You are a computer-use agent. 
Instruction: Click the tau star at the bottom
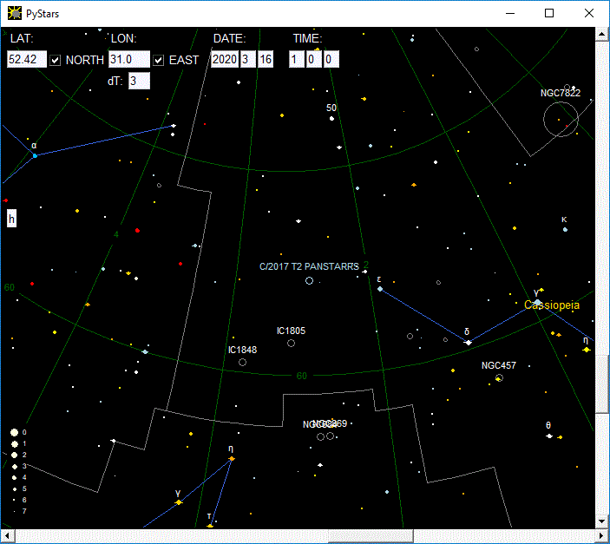[210, 526]
